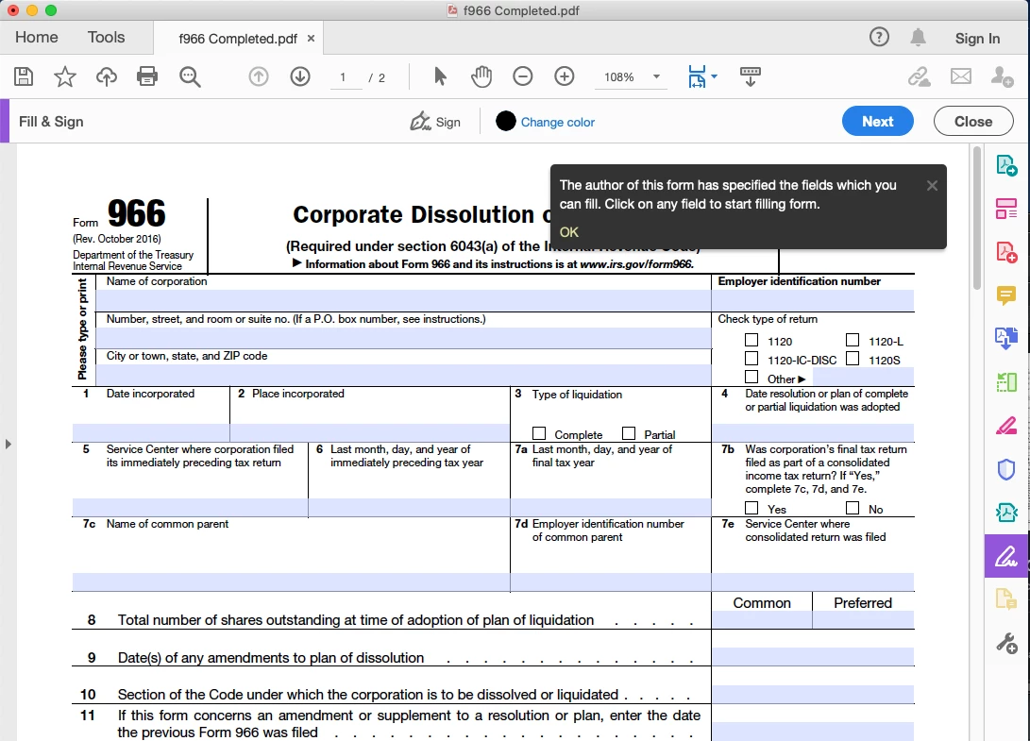The image size is (1030, 741).
Task: Click the Date incorporated field
Action: click(150, 432)
